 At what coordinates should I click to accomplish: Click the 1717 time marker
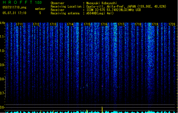point(121,24)
